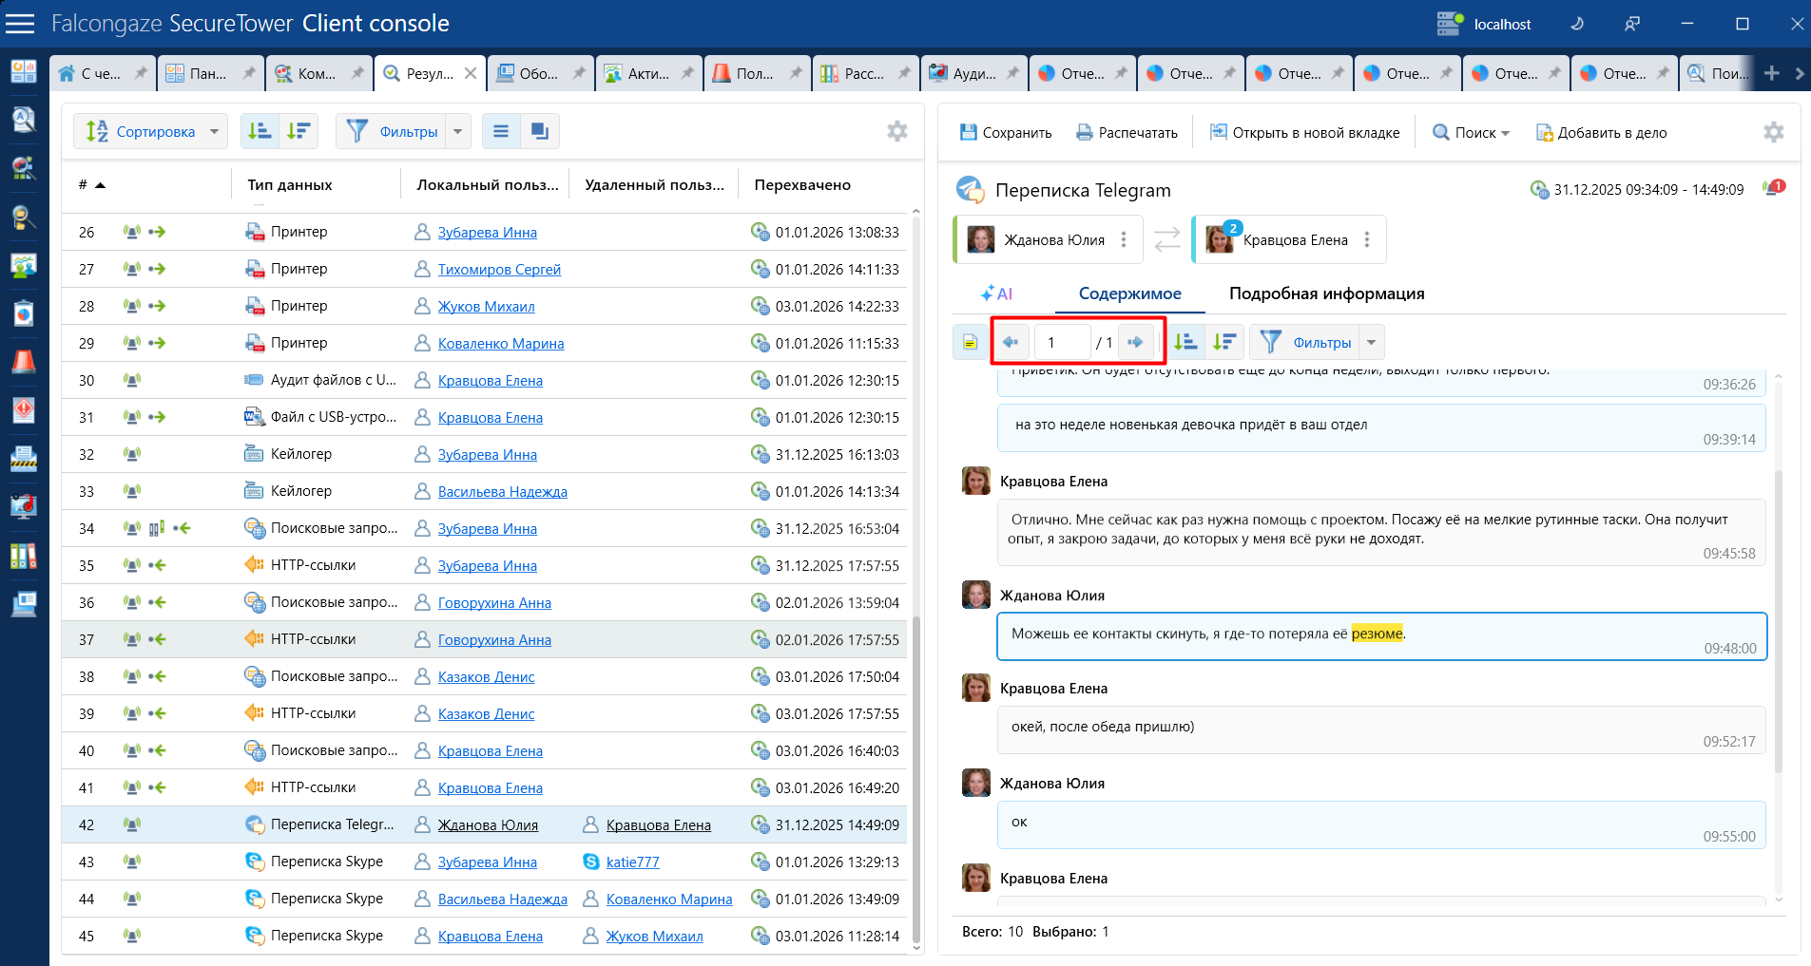Open results panel settings gear

coord(896,131)
